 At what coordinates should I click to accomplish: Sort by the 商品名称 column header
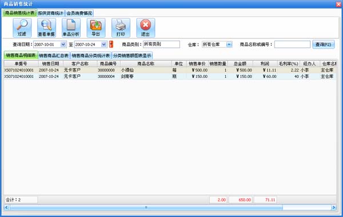(146, 64)
